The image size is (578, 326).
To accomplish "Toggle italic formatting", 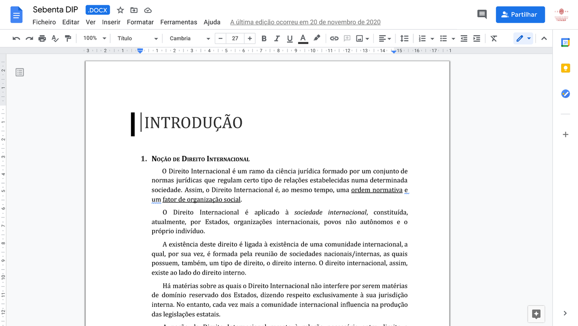I will click(x=276, y=38).
